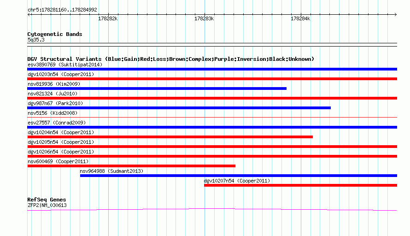Viewport: 410px width, 236px height.
Task: Open the nsv821324 (Ju2010) variant label
Action: click(53, 94)
